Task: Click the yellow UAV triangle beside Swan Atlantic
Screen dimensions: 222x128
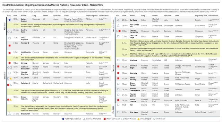Action: point(11,100)
